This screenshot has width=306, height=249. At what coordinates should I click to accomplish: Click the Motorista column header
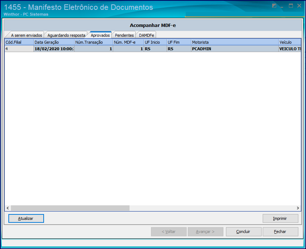click(x=235, y=42)
